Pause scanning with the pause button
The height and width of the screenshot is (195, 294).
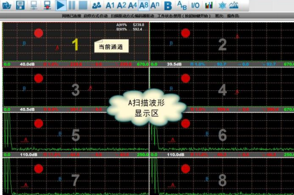pyautogui.click(x=72, y=5)
